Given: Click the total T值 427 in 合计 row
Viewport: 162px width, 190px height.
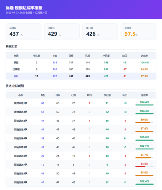Looking at the screenshot, I should [x=55, y=76].
